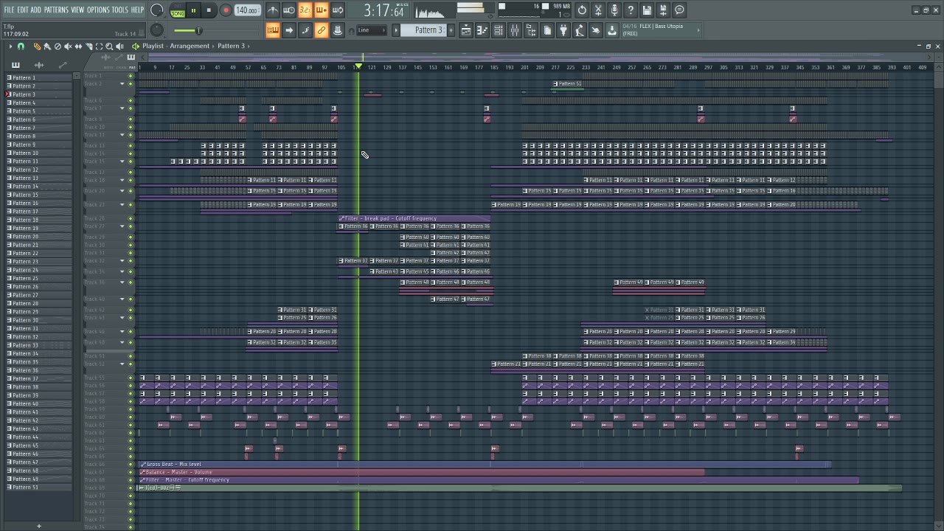Viewport: 944px width, 531px height.
Task: Click the master volume knob
Action: tap(157, 10)
